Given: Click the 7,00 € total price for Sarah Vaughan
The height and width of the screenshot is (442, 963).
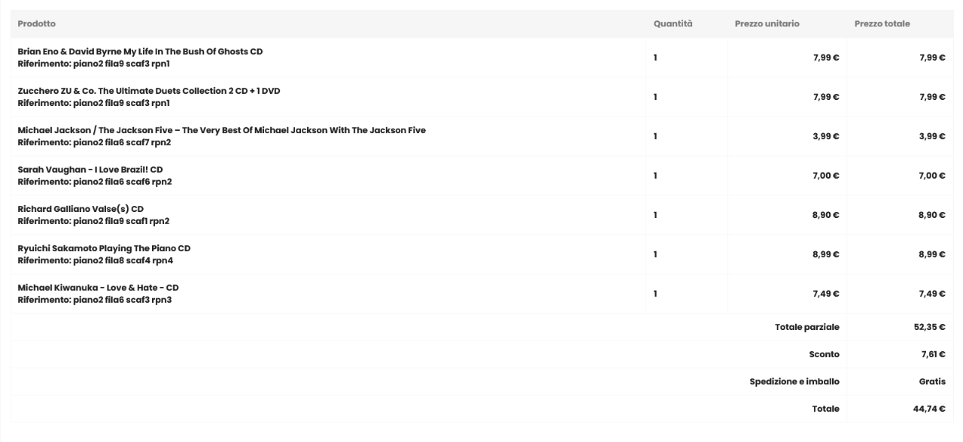Looking at the screenshot, I should pos(933,176).
